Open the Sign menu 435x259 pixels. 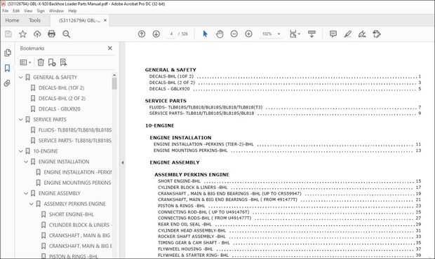(x=41, y=10)
